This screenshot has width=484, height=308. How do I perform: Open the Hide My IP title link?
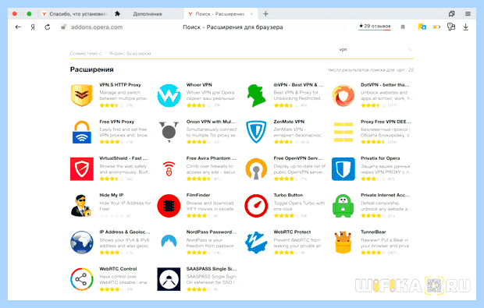[x=112, y=195]
